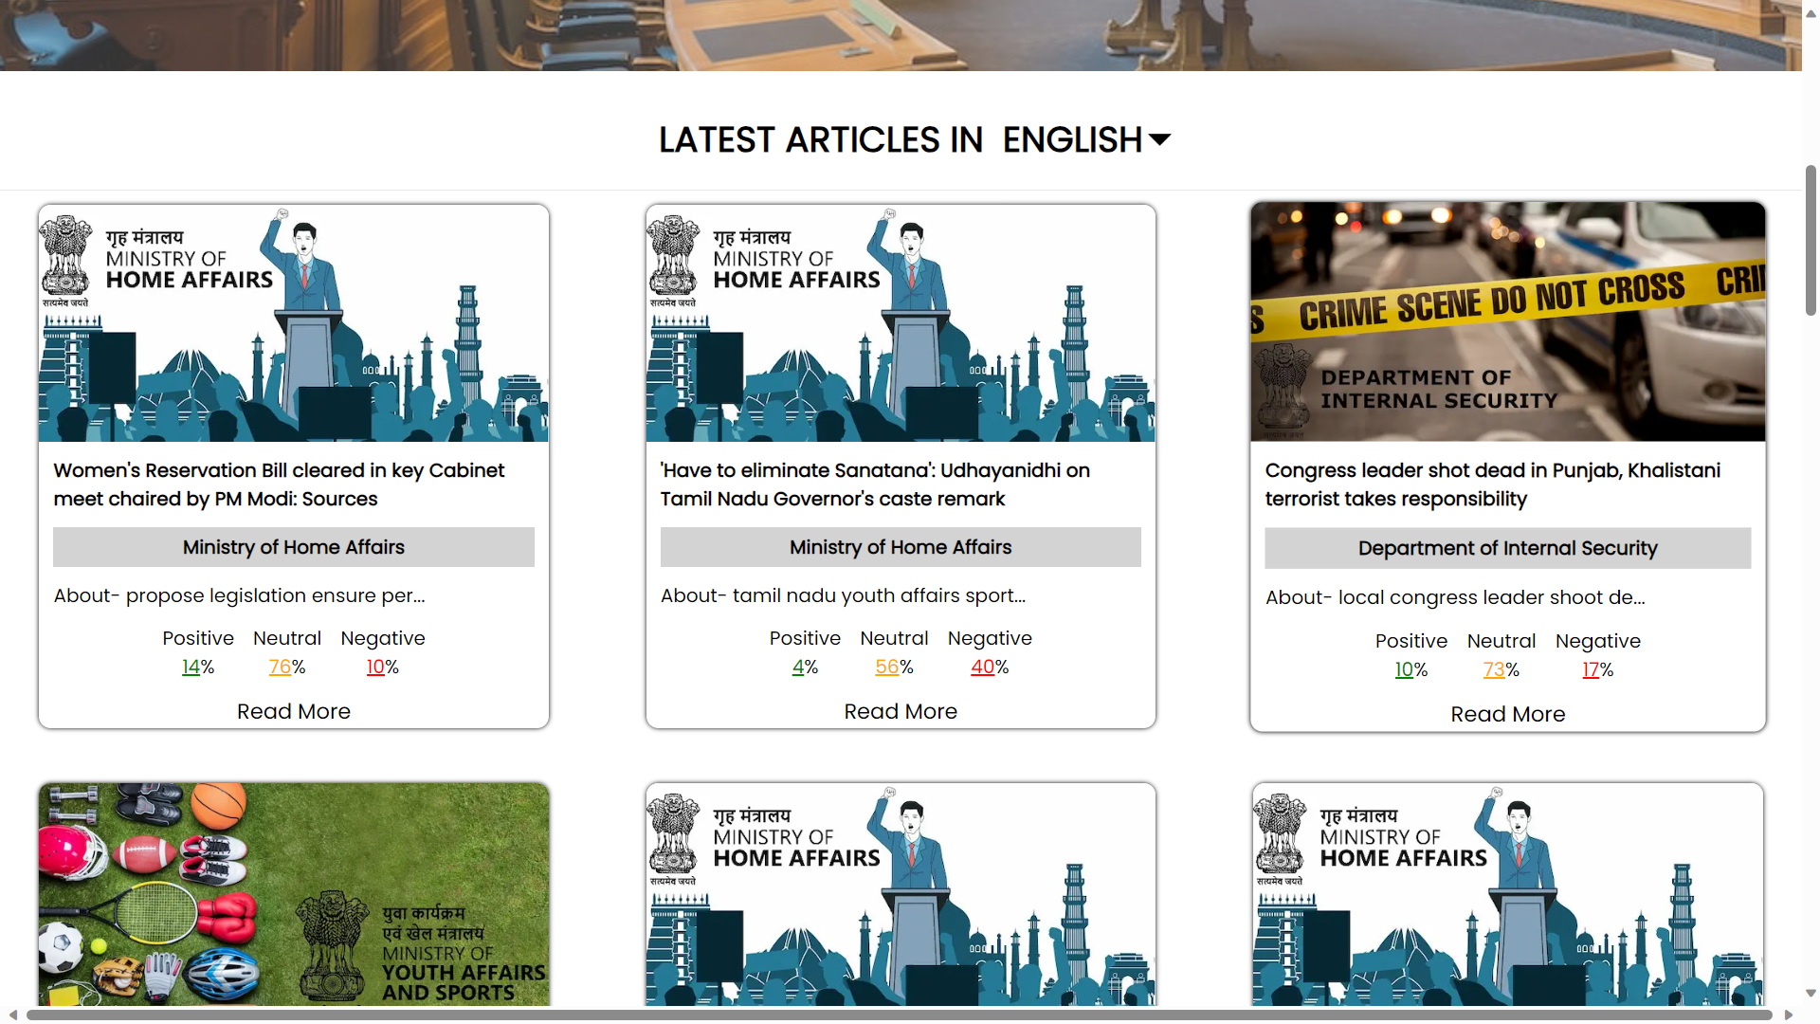Open the ENGLISH language dropdown arrow
The width and height of the screenshot is (1820, 1024).
click(x=1159, y=140)
